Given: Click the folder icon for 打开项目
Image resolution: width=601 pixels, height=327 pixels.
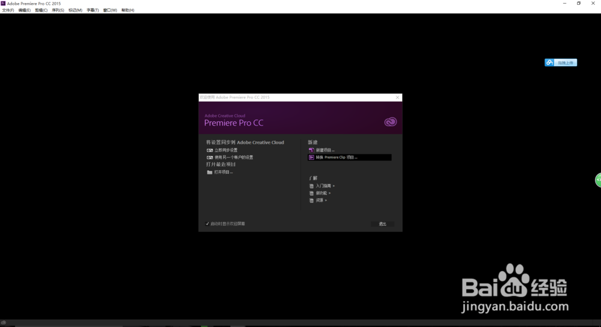Looking at the screenshot, I should tap(210, 173).
